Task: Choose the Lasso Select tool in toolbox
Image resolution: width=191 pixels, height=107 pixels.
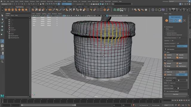Action: 2,19
